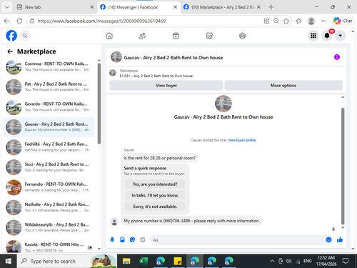Click the conversation list scrollbar
Image resolution: width=357 pixels, height=268 pixels.
click(99, 104)
